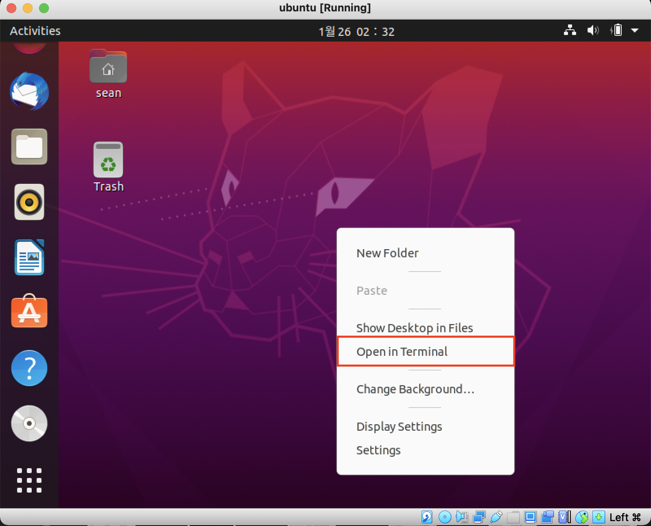Open LibreOffice Writer from the dock
651x526 pixels.
(x=29, y=257)
